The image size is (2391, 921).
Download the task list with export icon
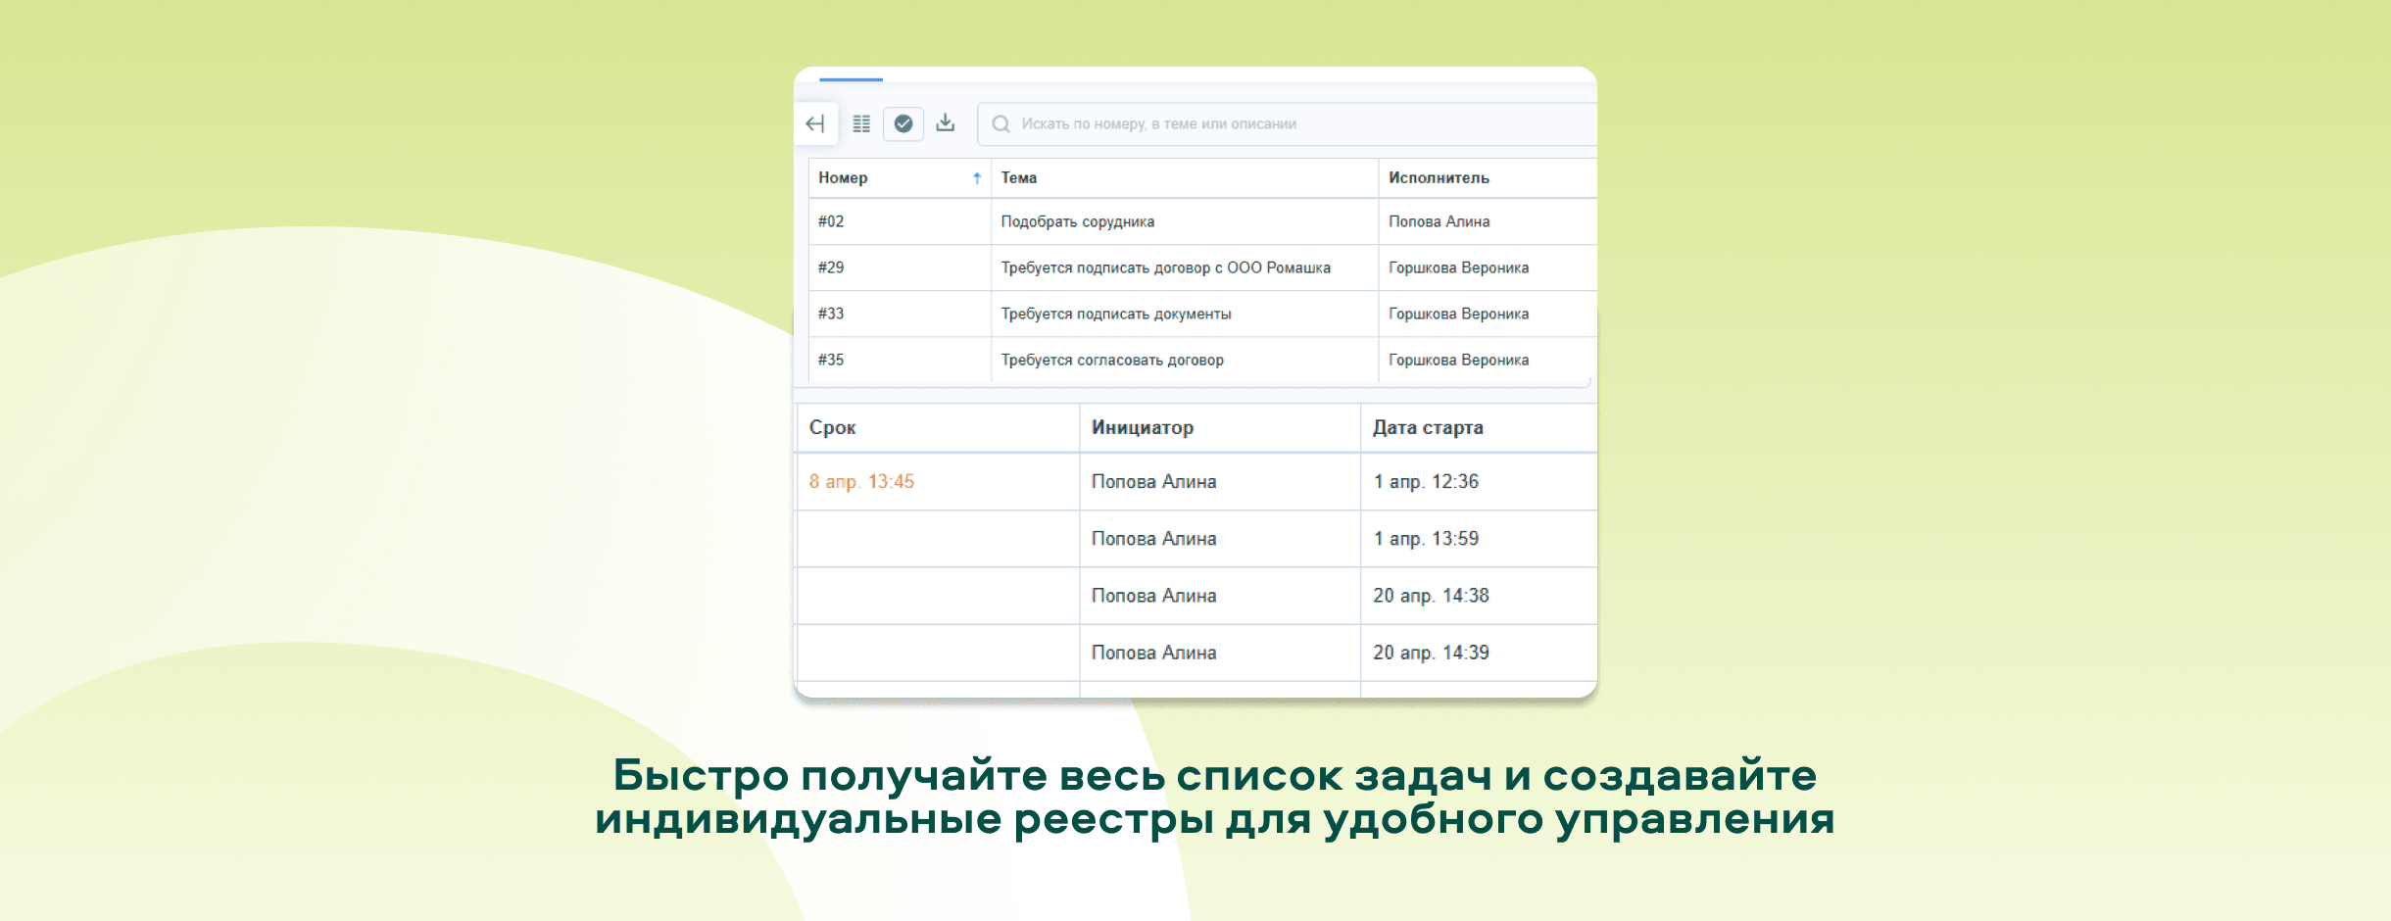click(x=946, y=122)
